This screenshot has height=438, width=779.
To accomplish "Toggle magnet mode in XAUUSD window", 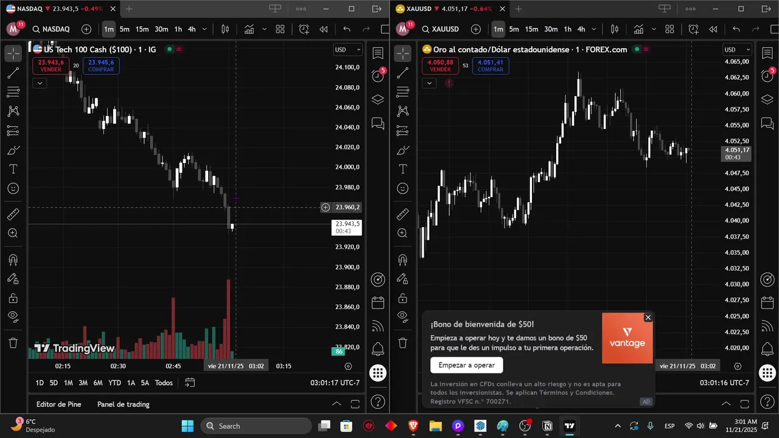I will pos(403,260).
